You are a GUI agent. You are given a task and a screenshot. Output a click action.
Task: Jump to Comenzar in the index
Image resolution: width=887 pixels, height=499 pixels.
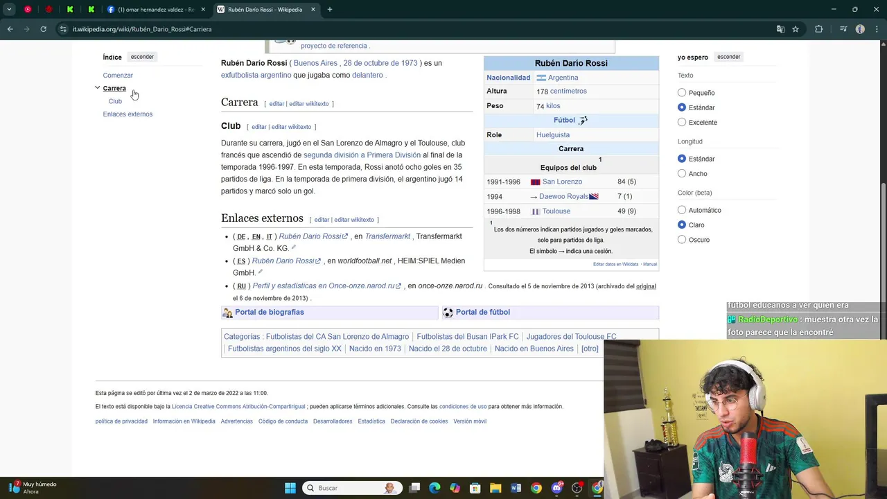[118, 75]
